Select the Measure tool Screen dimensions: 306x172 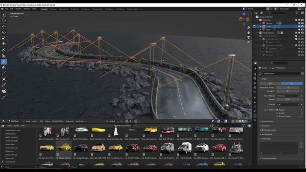click(4, 55)
